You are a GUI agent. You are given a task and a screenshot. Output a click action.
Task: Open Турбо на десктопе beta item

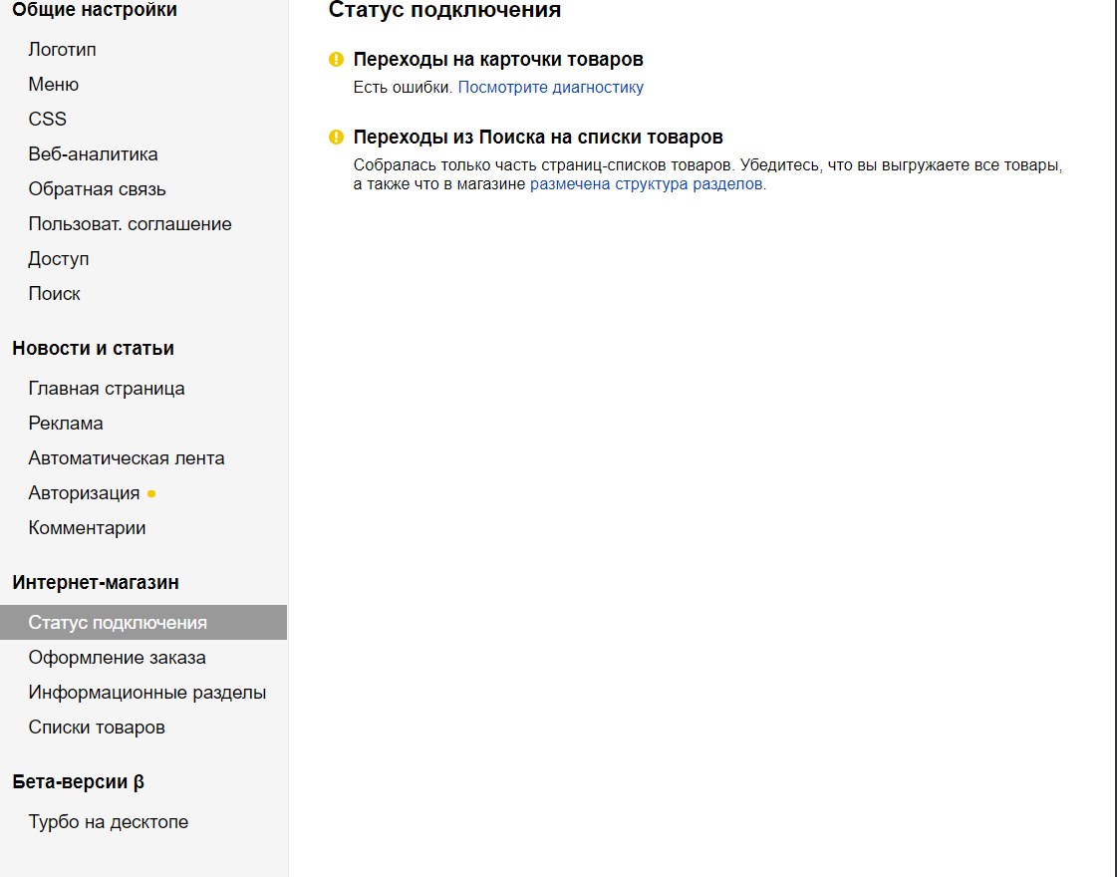109,822
